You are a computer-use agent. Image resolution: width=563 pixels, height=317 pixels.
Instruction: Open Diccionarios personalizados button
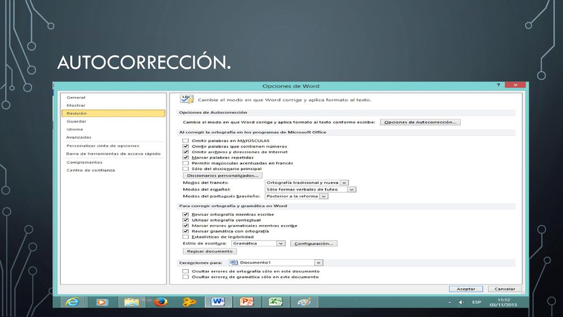click(223, 176)
